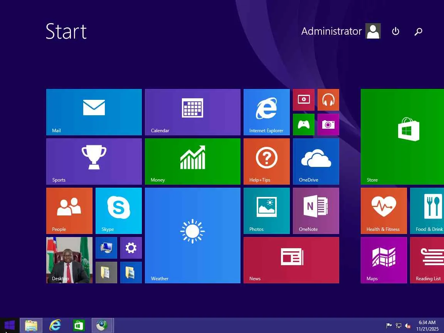Open the People tile
Screen dimensions: 444x333
(x=69, y=211)
